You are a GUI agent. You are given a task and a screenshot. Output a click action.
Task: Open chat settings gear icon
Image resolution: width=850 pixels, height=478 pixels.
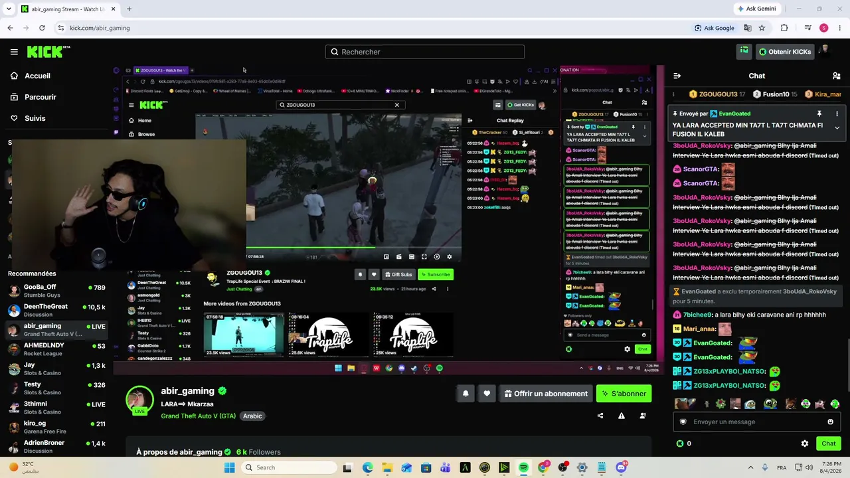805,443
